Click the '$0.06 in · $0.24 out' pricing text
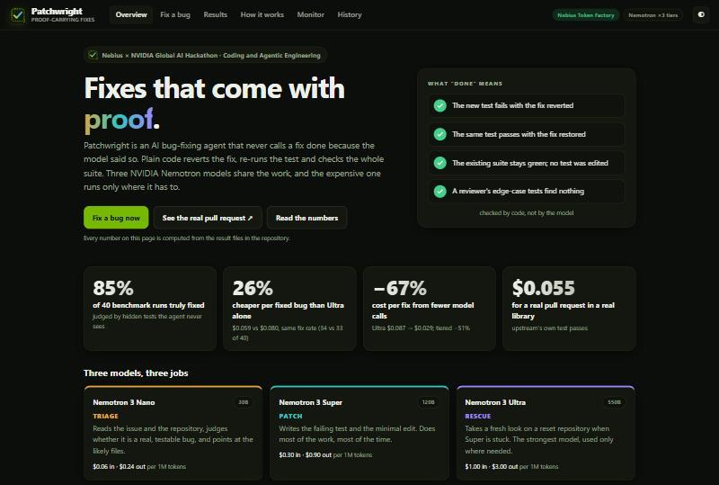 click(x=119, y=467)
